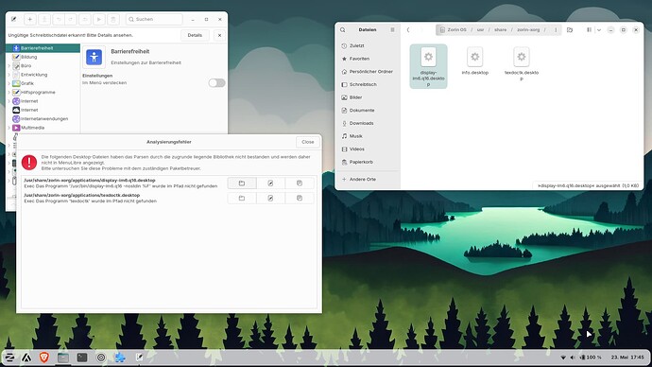Click the save launcher icon in MenuLibre toolbar
The height and width of the screenshot is (367, 652).
click(44, 19)
